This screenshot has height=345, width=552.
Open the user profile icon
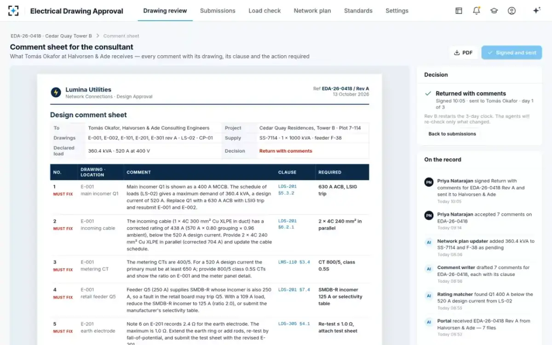click(x=512, y=11)
